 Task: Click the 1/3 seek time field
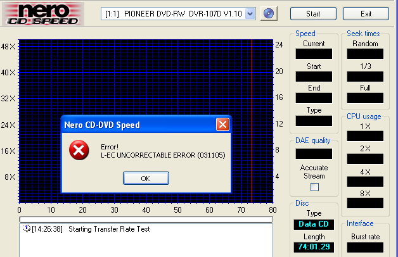click(365, 77)
